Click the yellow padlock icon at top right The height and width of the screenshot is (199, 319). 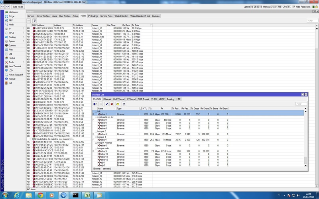coord(316,7)
